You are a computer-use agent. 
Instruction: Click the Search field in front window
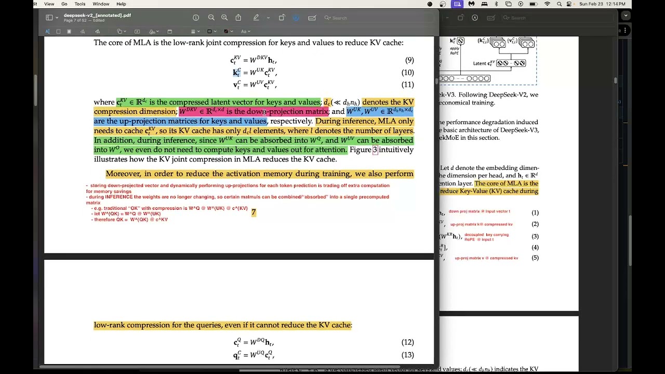[378, 18]
